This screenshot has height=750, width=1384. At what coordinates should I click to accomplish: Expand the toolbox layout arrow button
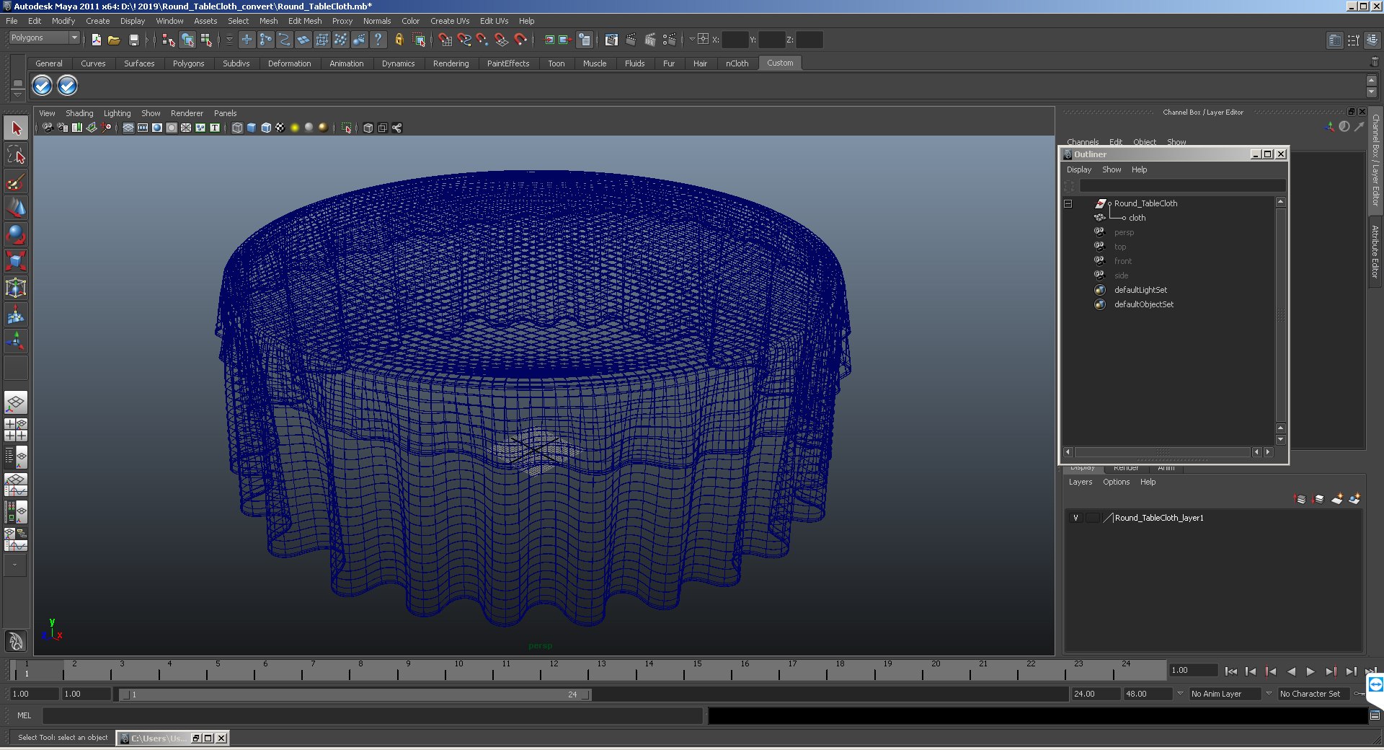(x=15, y=565)
